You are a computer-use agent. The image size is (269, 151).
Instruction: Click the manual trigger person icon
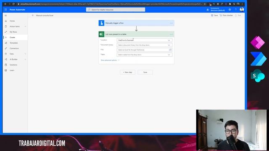[101, 23]
